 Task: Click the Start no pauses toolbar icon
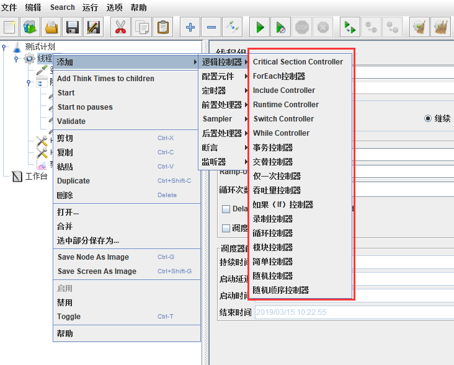(x=281, y=27)
